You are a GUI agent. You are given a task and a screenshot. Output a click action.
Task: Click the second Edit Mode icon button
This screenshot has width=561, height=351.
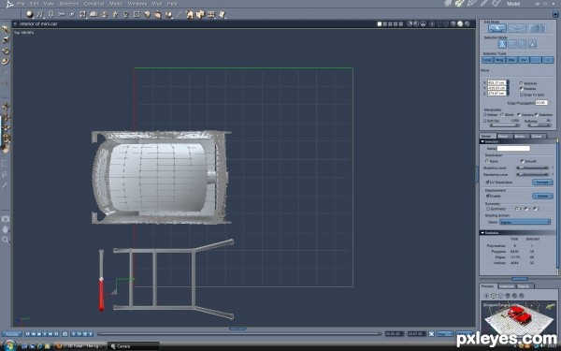pos(517,28)
